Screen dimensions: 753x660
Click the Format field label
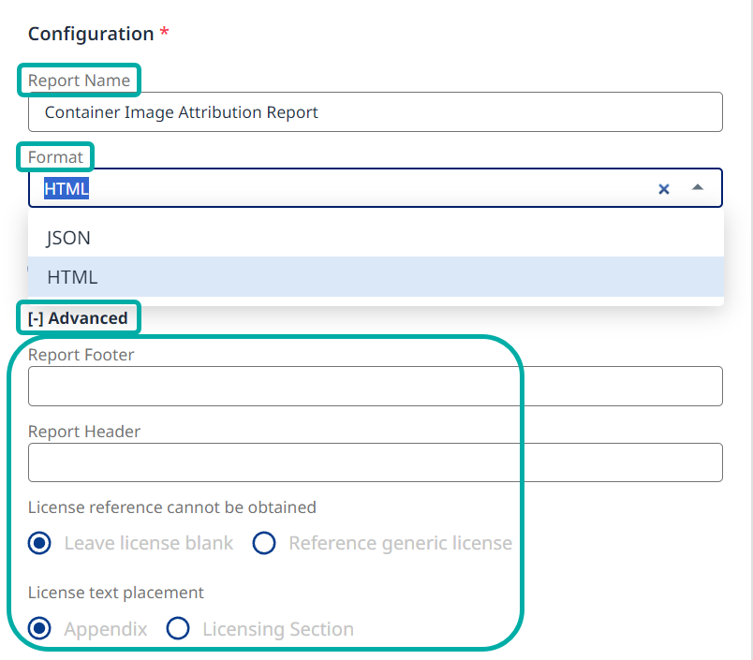click(55, 157)
